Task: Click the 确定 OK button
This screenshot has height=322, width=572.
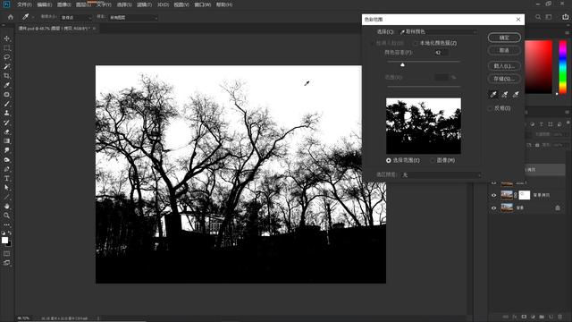Action: tap(504, 38)
